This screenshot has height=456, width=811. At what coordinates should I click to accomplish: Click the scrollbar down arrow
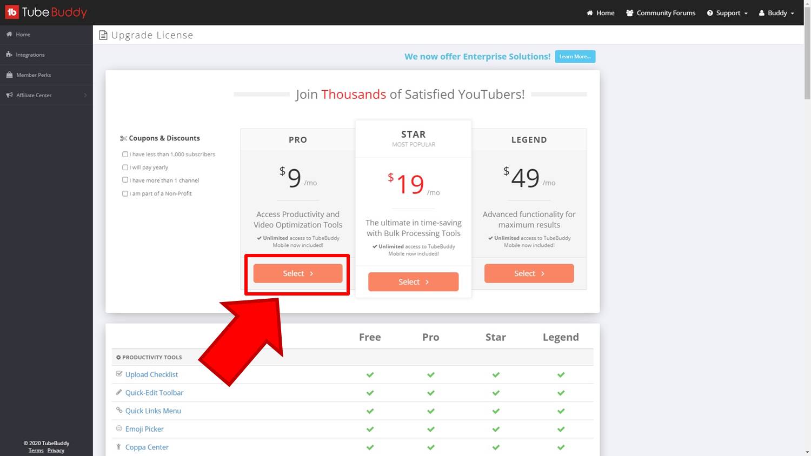click(807, 452)
